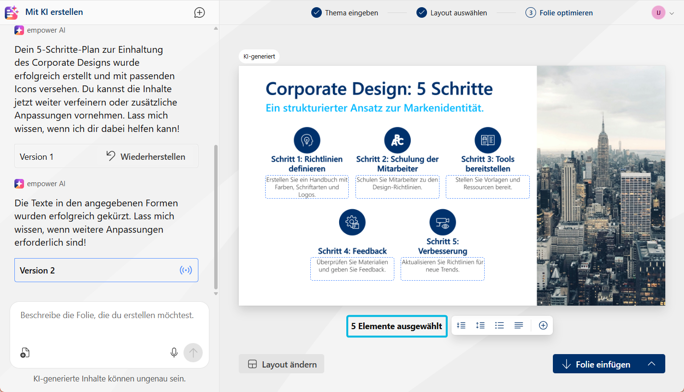
Task: Click the head lightbulb icon for Schritt 1
Action: [x=307, y=140]
